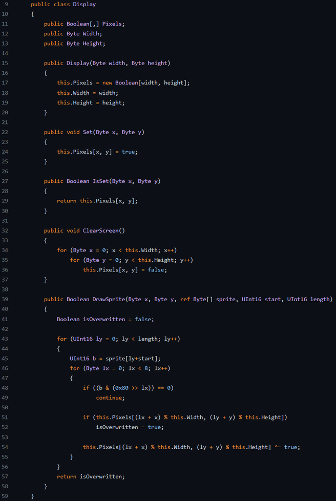The image size is (336, 501).
Task: Click the 'Width' field name on line 12
Action: [x=91, y=34]
